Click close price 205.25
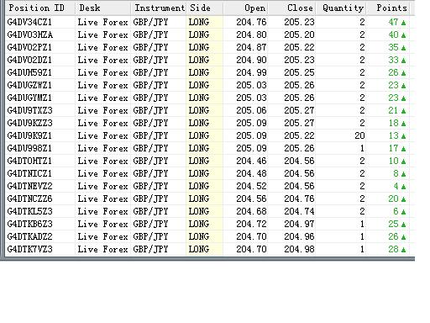 pyautogui.click(x=299, y=72)
